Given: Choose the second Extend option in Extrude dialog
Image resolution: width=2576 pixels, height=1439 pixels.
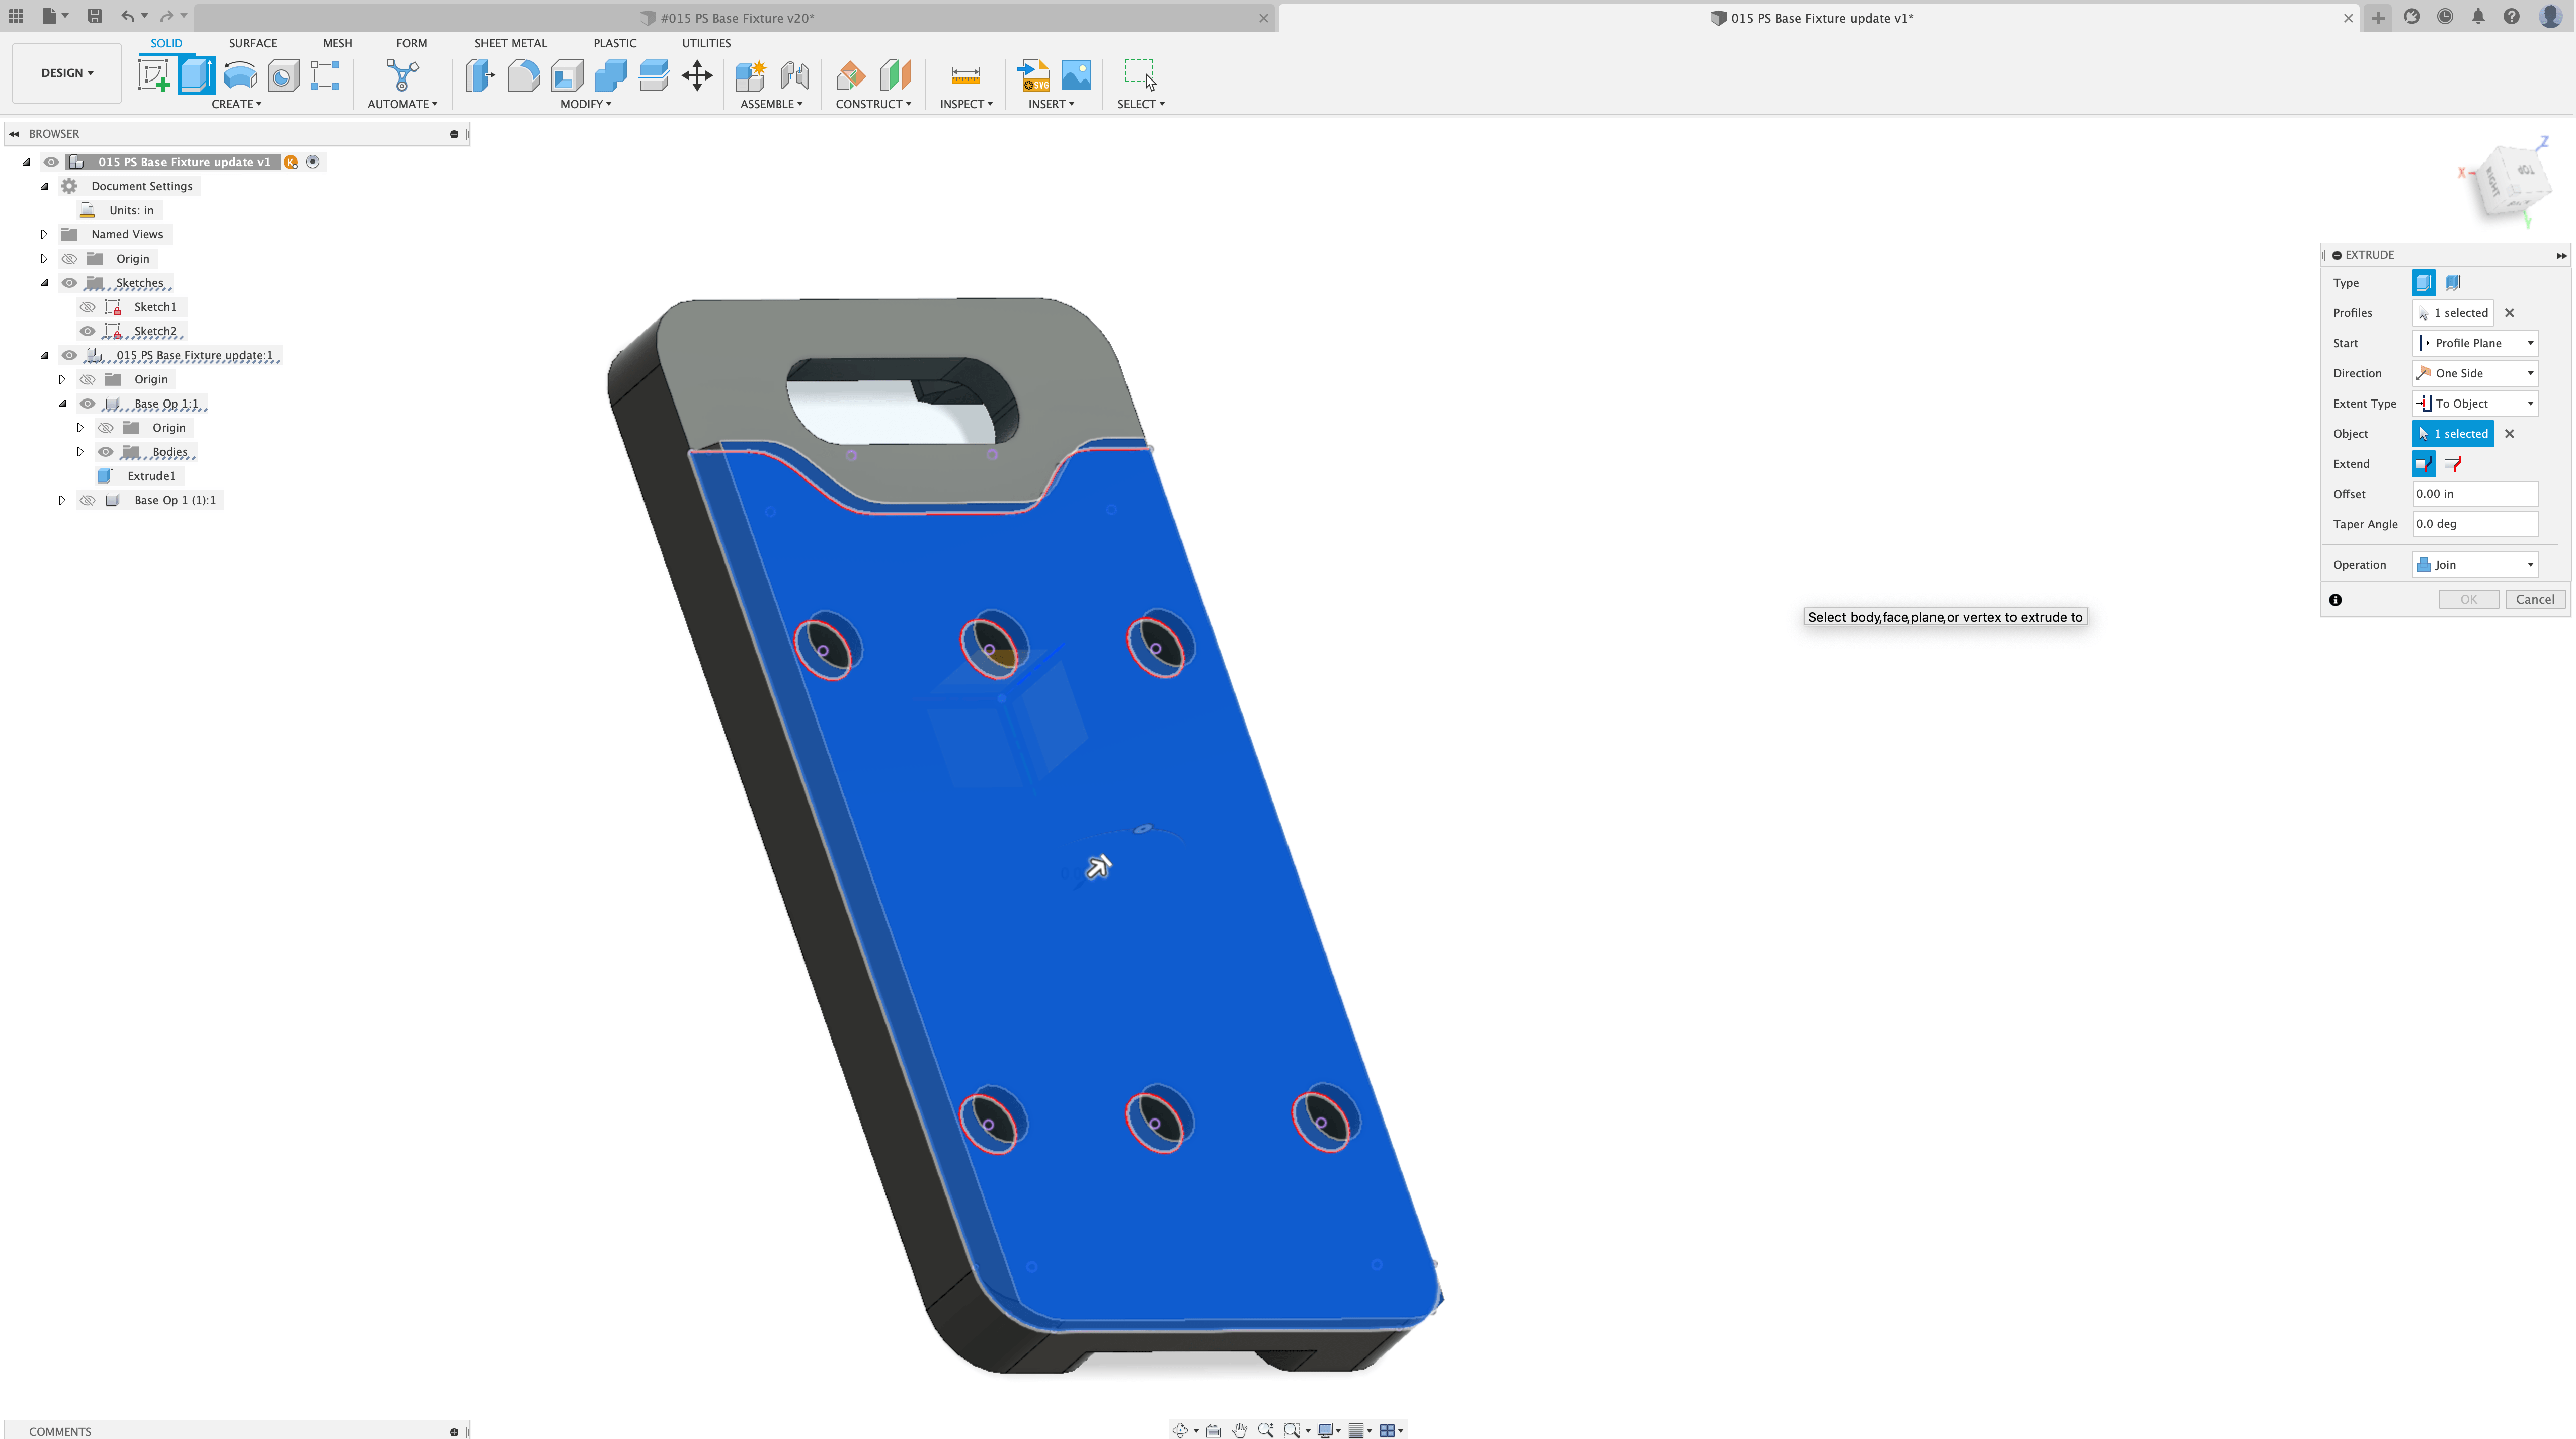Looking at the screenshot, I should coord(2453,463).
